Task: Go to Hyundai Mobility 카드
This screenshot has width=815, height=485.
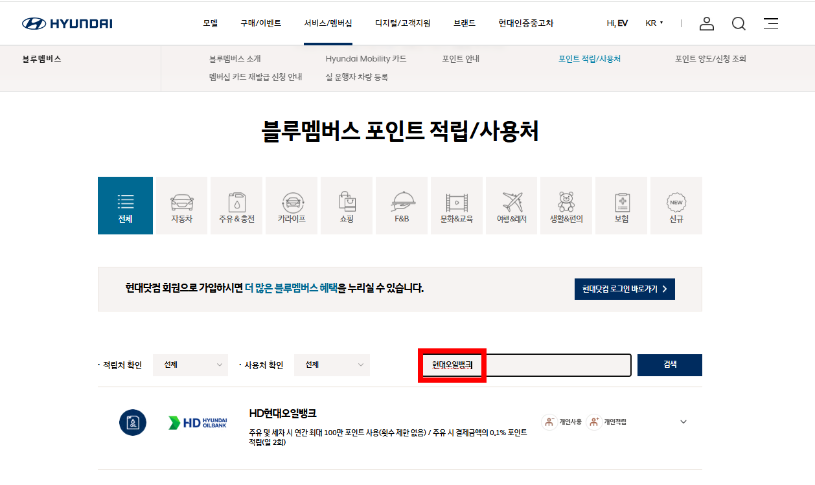Action: point(366,59)
